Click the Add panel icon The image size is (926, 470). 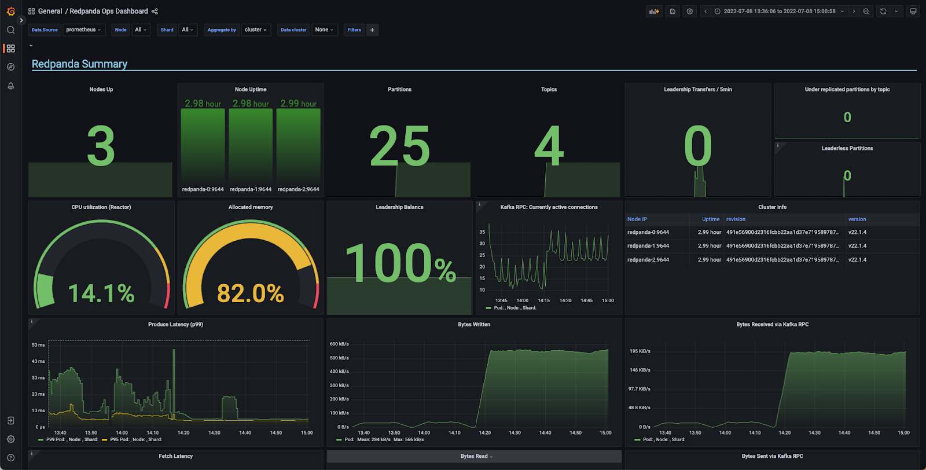pyautogui.click(x=654, y=11)
